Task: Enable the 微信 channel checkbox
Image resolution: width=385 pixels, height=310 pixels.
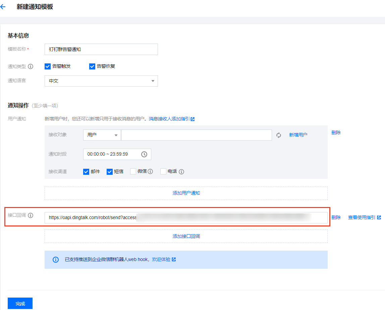Action: pyautogui.click(x=133, y=171)
